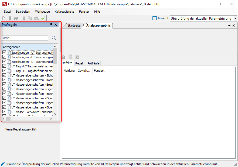Uncheck UT Tag darf nur an rule
The width and height of the screenshot is (238, 167).
click(x=4, y=71)
